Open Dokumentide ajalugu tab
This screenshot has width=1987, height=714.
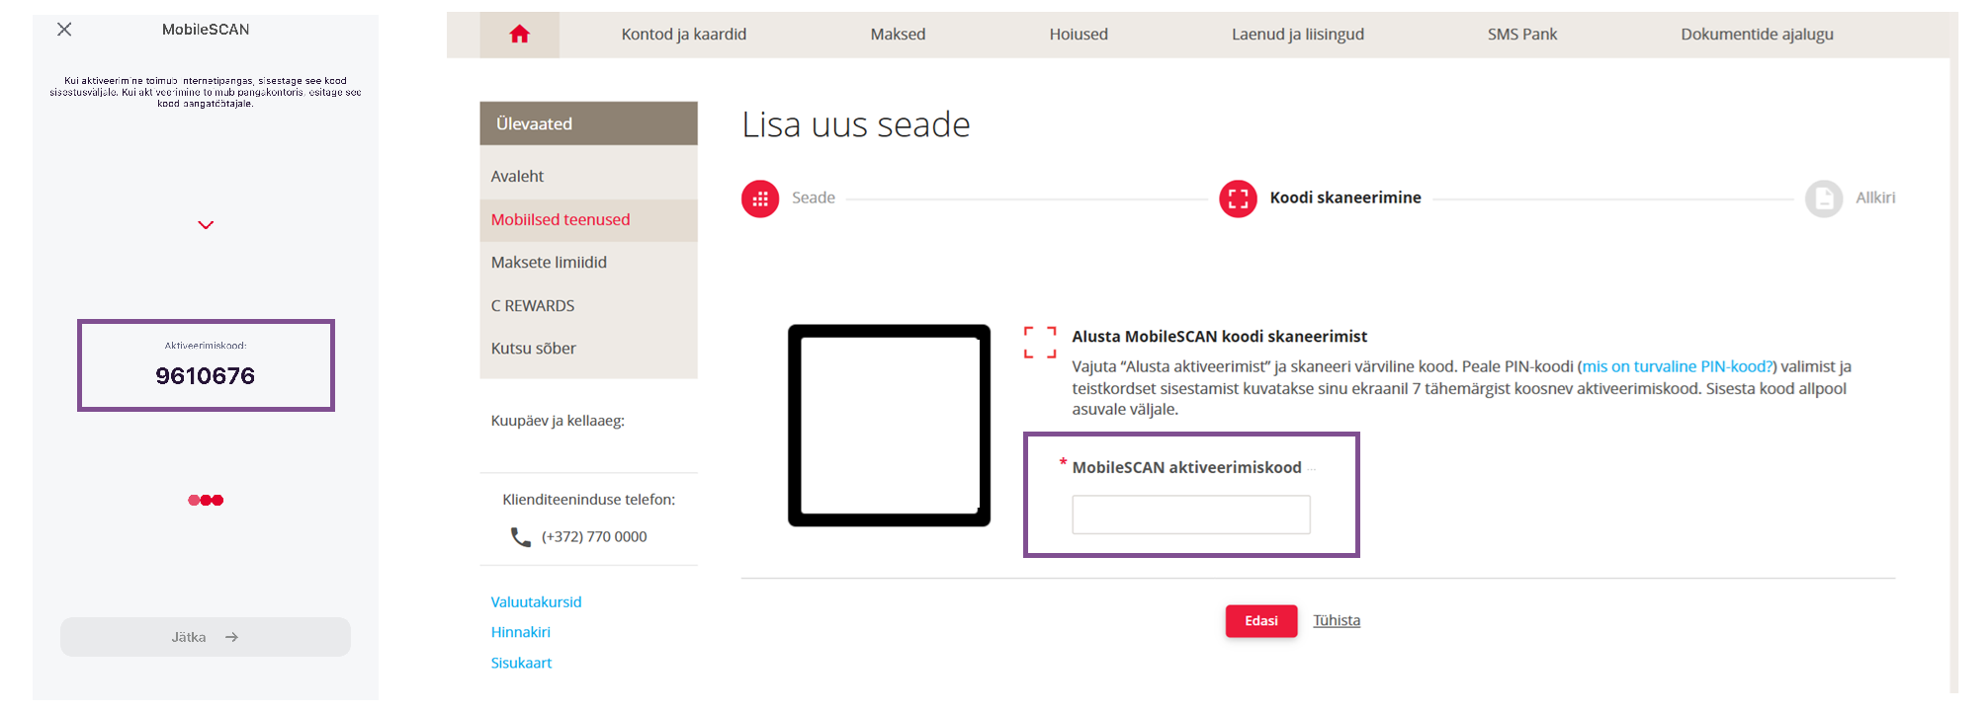[x=1757, y=35]
